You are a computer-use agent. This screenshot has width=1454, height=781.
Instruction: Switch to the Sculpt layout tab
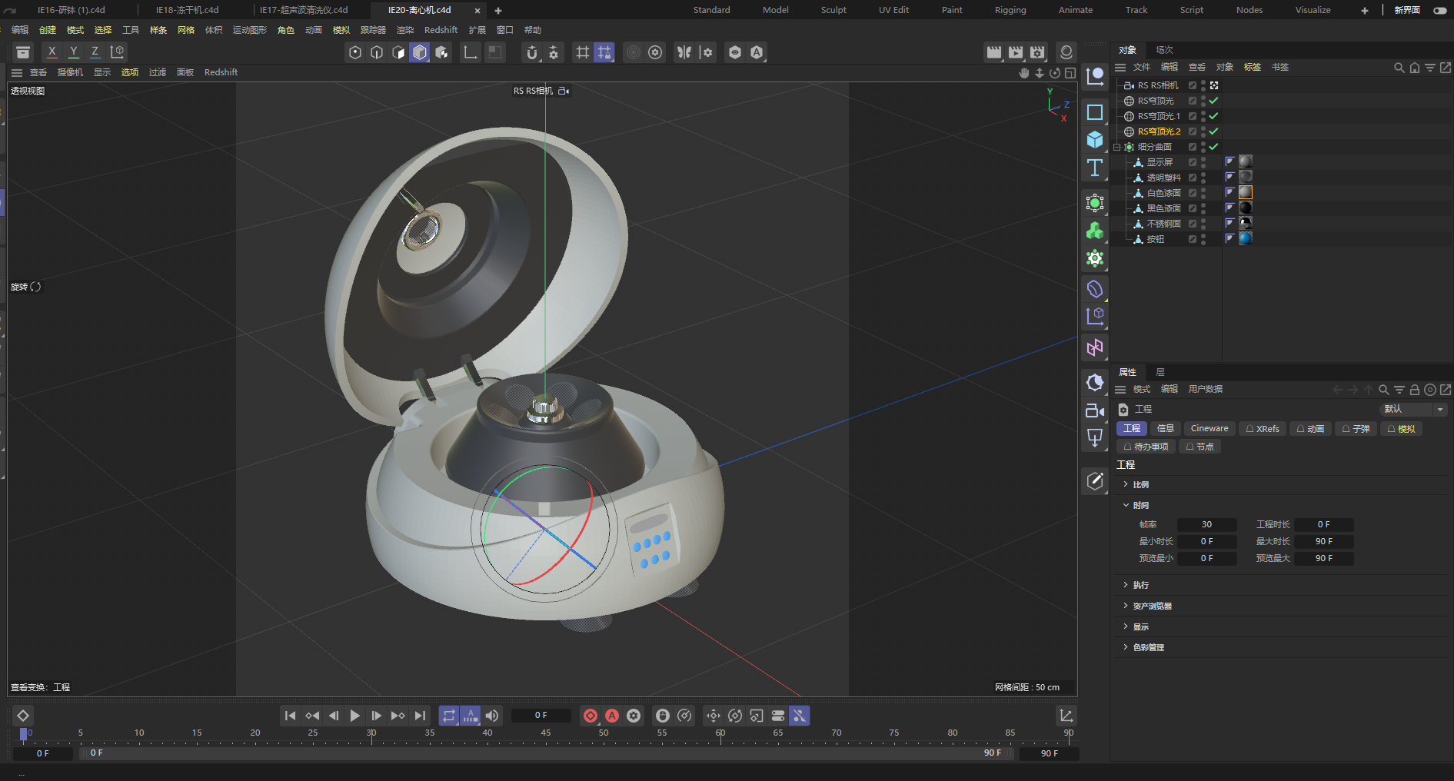click(833, 10)
